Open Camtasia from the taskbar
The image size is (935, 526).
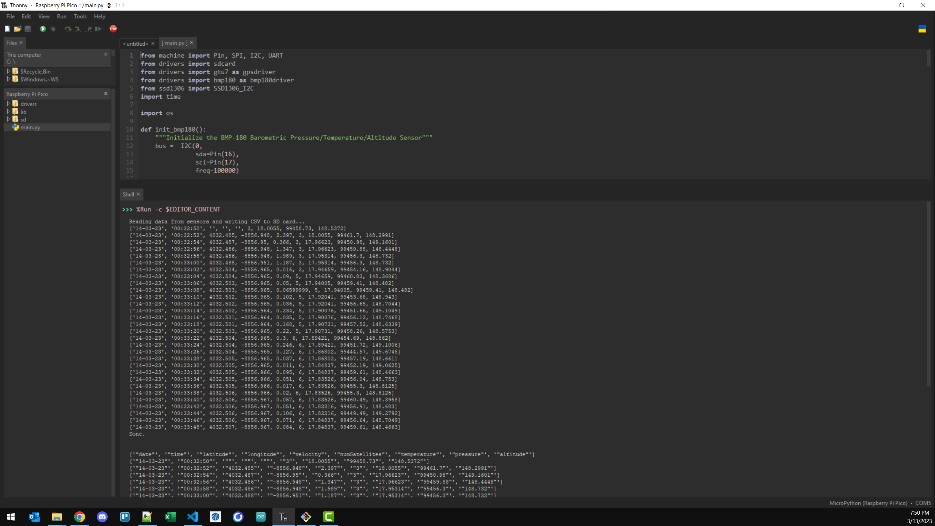(x=328, y=517)
